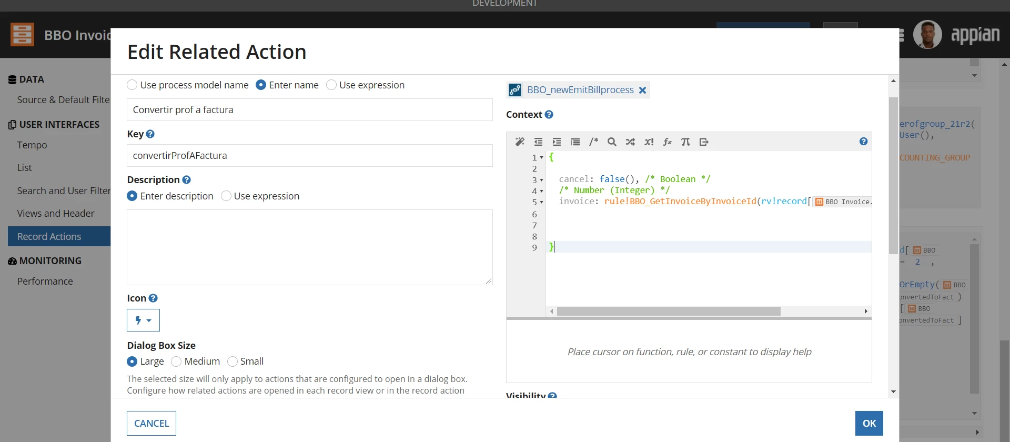The image size is (1010, 442).
Task: Select 'Enter name' radio button
Action: (261, 85)
